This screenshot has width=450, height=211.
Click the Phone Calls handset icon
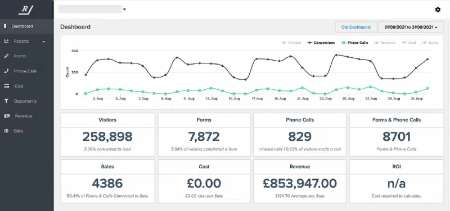click(x=6, y=71)
